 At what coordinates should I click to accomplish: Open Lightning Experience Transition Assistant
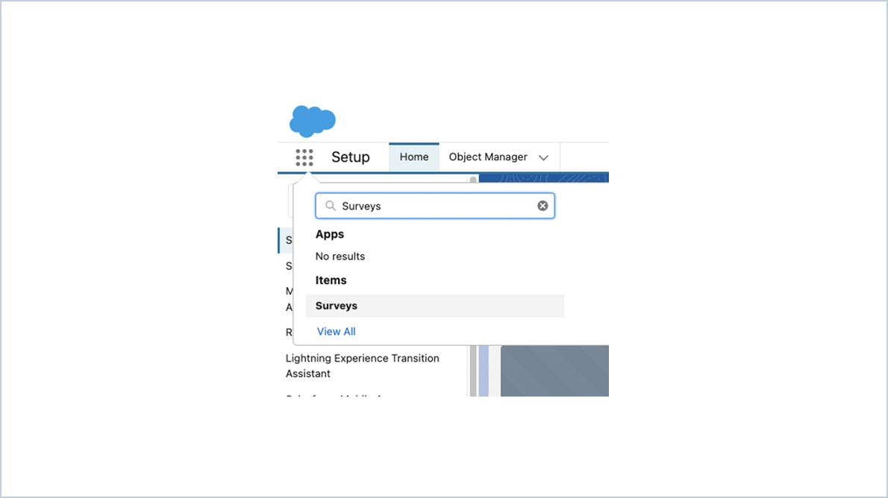(363, 365)
